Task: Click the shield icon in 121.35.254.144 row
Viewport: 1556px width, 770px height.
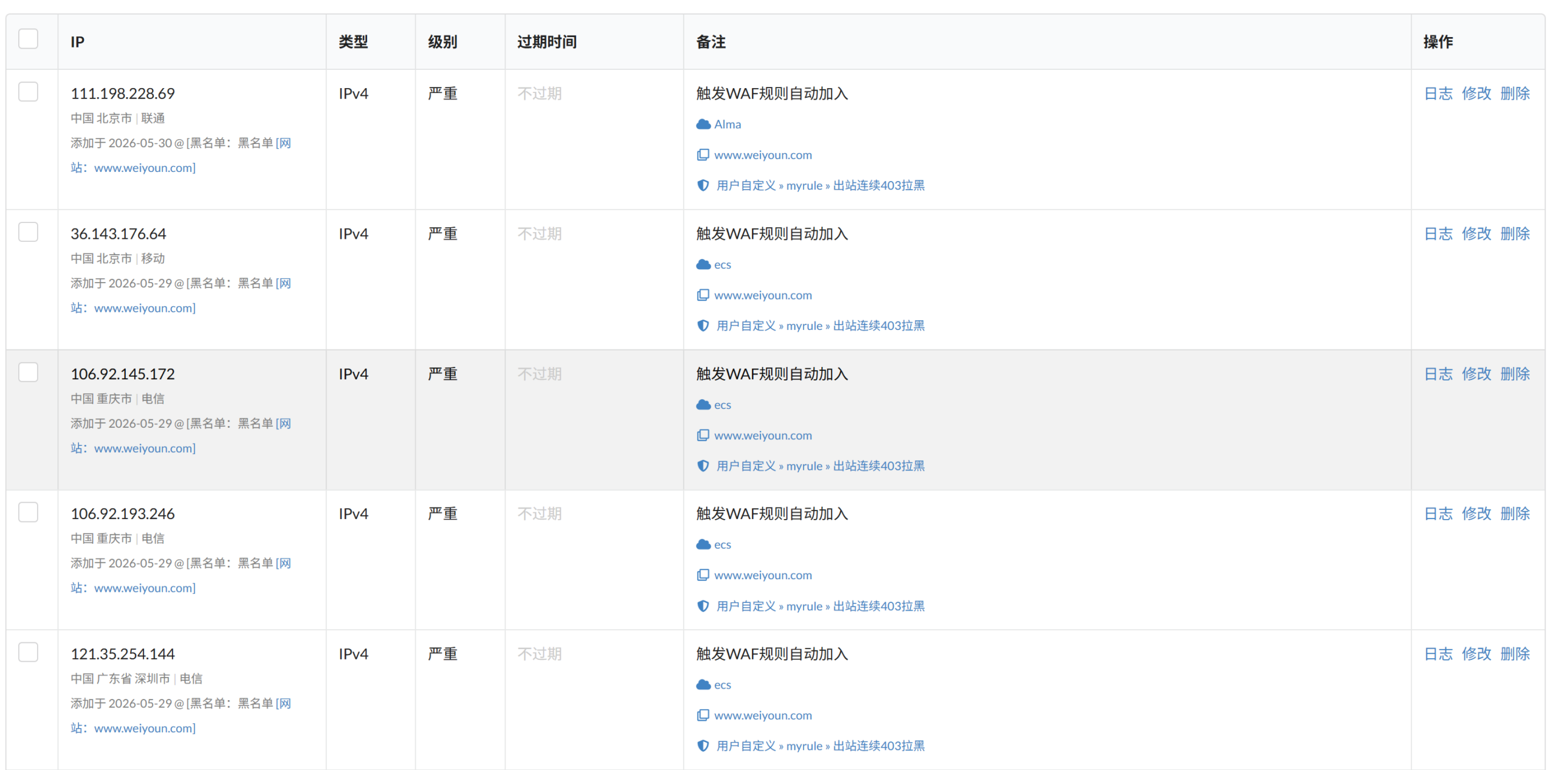Action: tap(703, 746)
